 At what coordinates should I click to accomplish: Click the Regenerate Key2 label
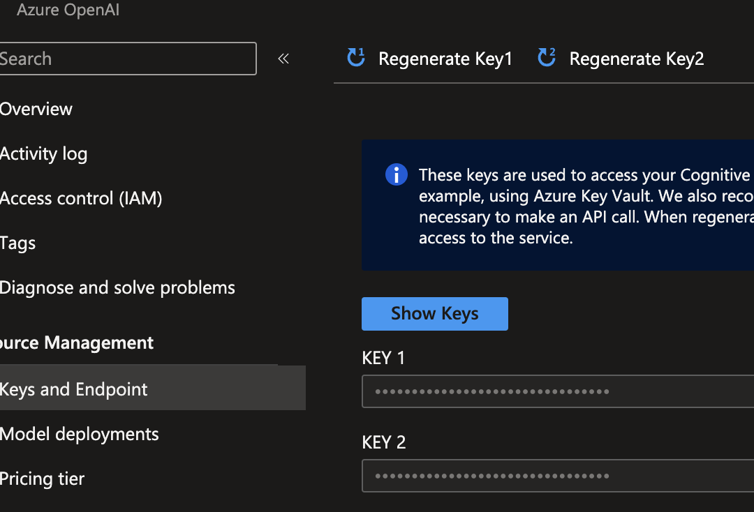pos(637,59)
